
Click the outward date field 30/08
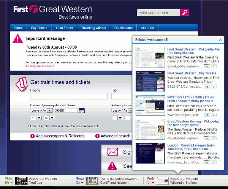(66, 110)
